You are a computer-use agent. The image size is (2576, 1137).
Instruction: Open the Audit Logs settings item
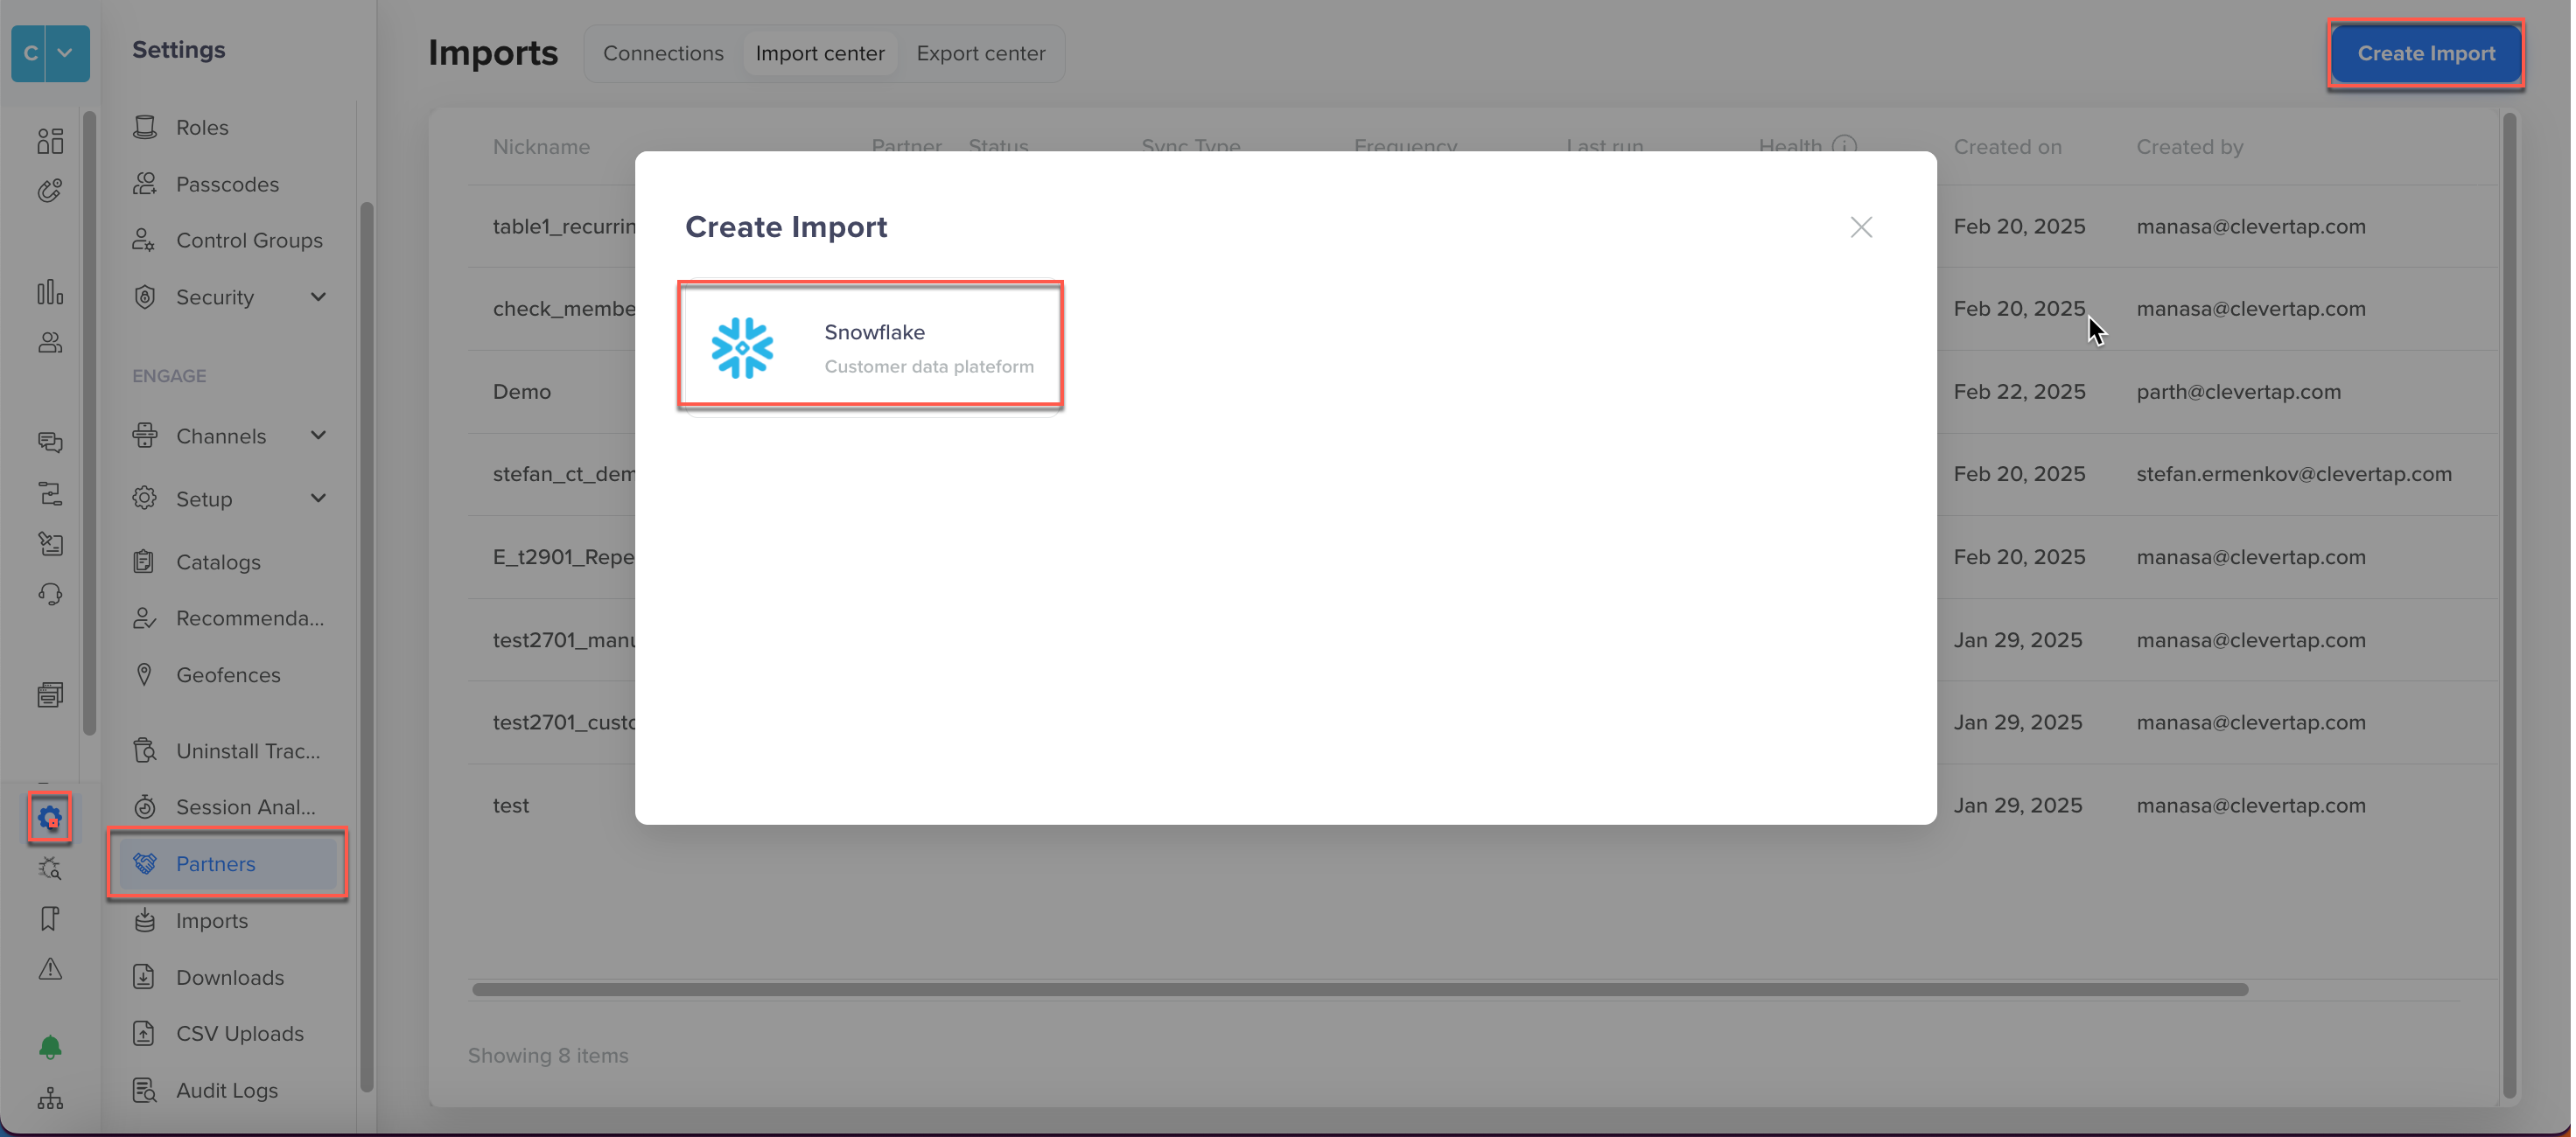226,1090
